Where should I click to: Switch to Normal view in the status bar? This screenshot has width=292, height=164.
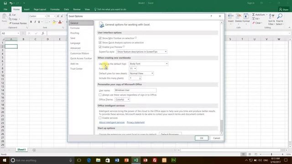243,154
